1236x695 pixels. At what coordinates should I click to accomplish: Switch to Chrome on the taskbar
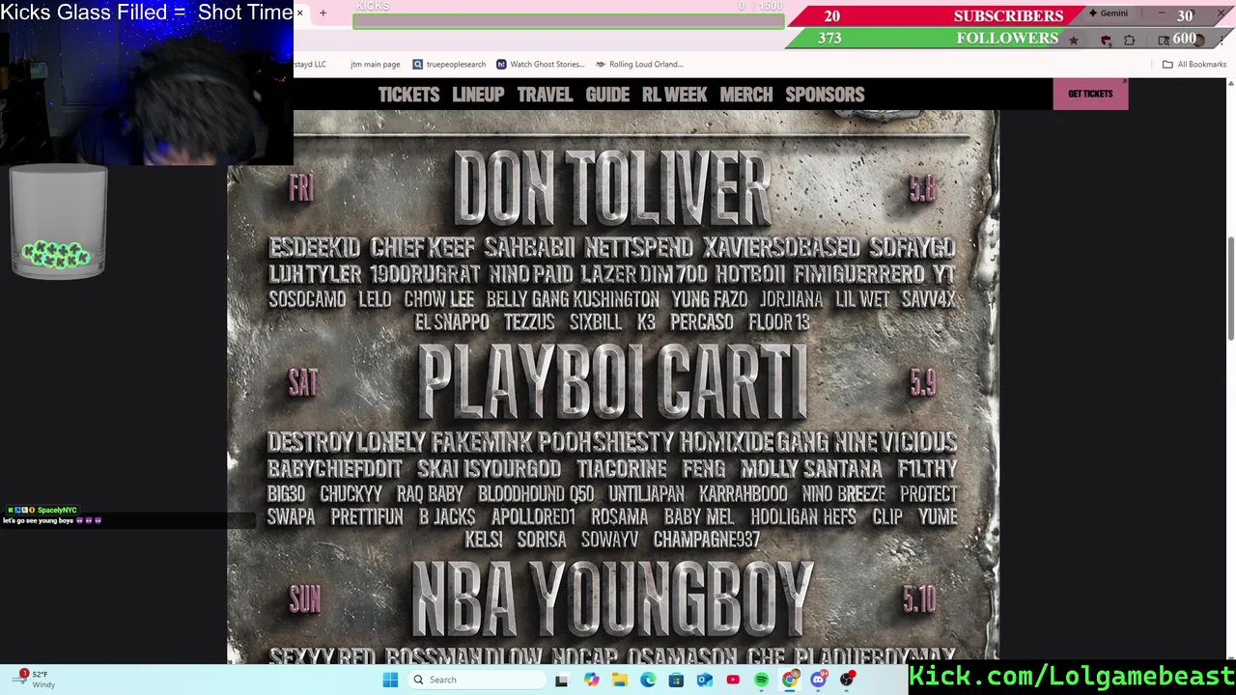pyautogui.click(x=790, y=680)
